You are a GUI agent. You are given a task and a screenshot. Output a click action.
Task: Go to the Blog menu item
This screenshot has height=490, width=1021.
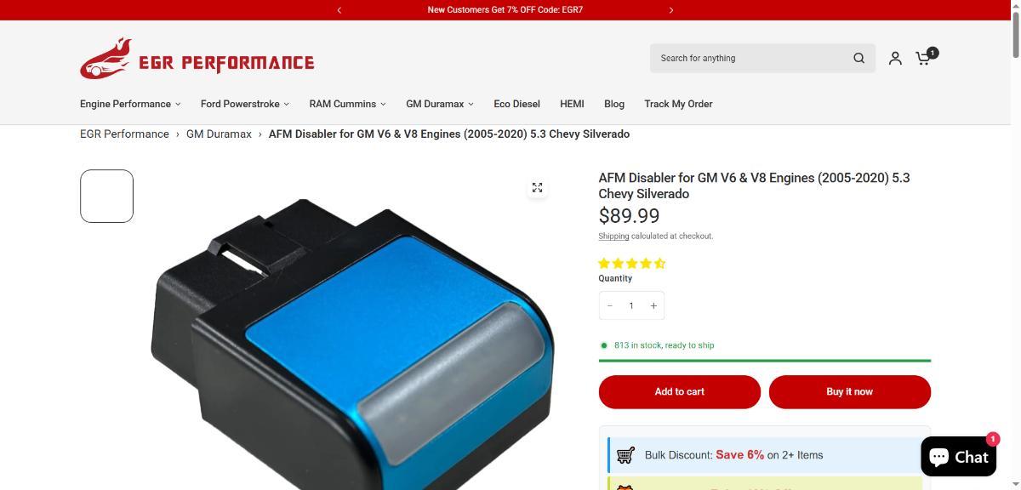click(614, 104)
